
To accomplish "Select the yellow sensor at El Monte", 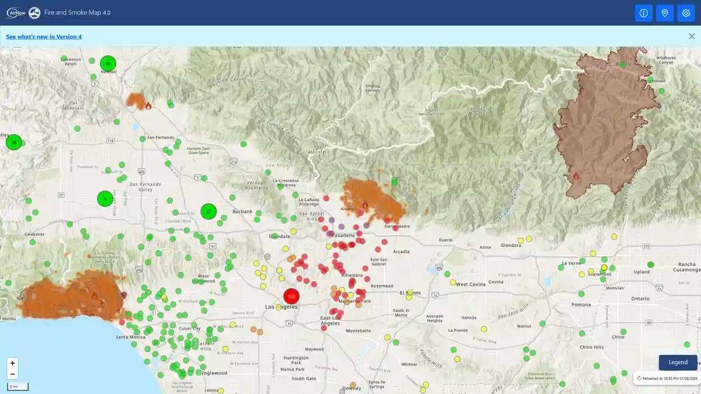I will point(410,292).
